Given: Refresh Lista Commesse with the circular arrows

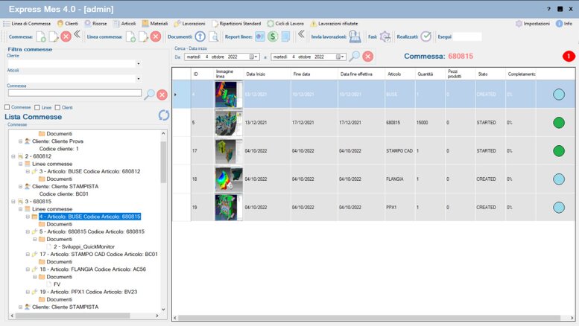Looking at the screenshot, I should (164, 115).
